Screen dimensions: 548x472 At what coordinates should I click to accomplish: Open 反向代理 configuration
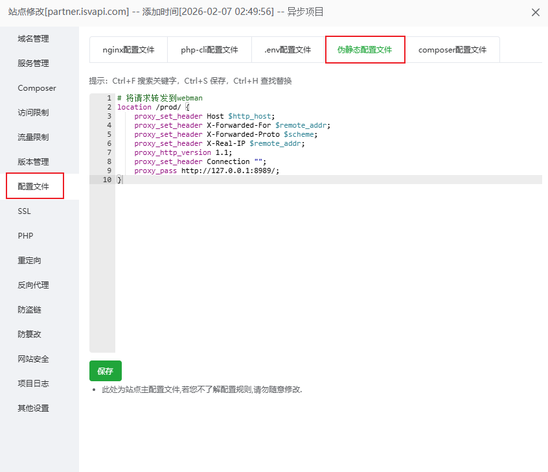click(33, 285)
